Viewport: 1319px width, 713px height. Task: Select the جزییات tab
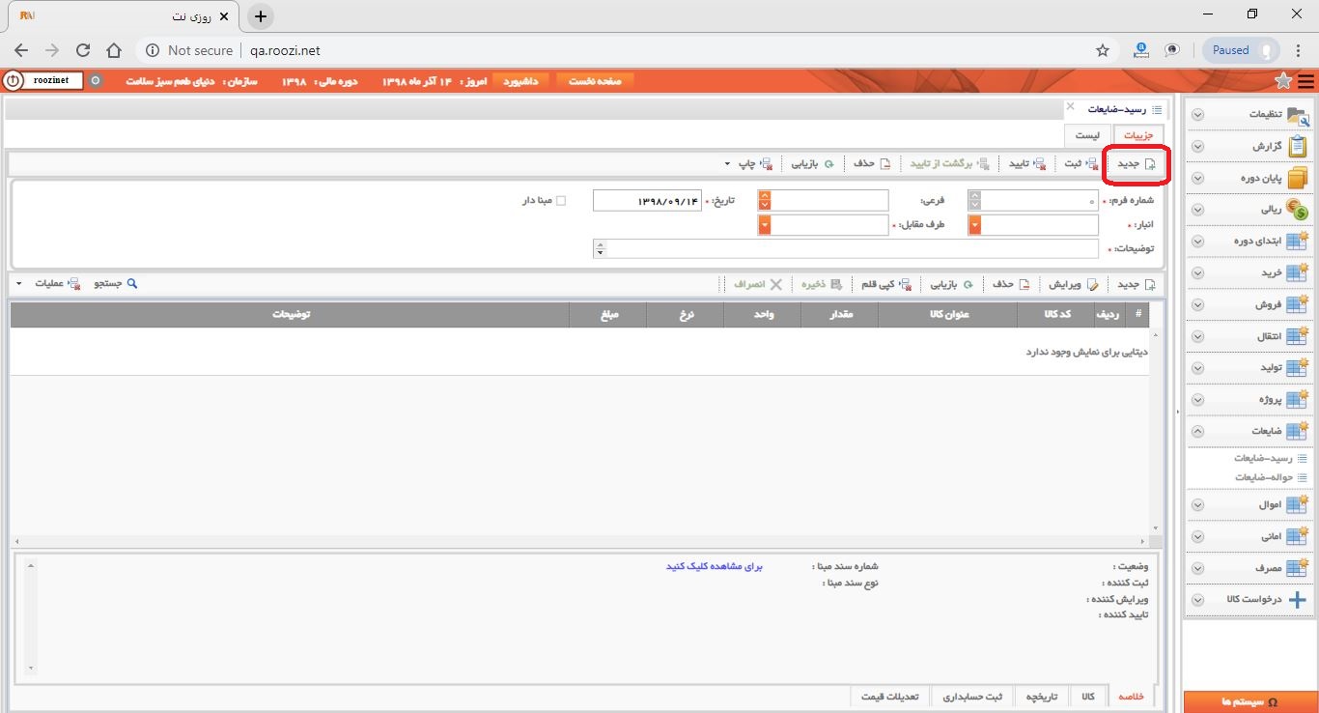(x=1138, y=136)
